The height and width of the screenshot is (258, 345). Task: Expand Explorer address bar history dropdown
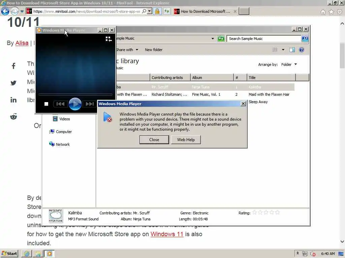click(213, 39)
